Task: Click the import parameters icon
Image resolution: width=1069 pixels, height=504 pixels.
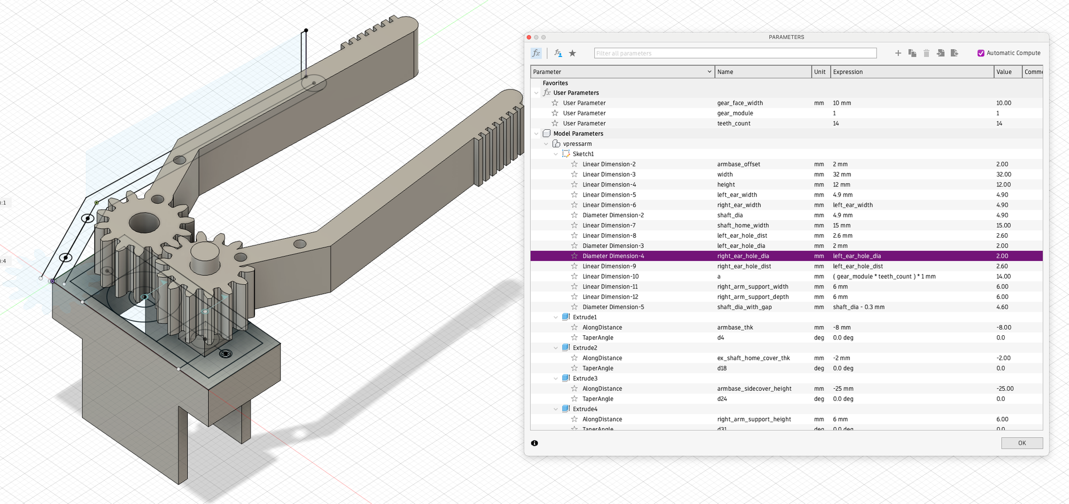Action: 941,53
